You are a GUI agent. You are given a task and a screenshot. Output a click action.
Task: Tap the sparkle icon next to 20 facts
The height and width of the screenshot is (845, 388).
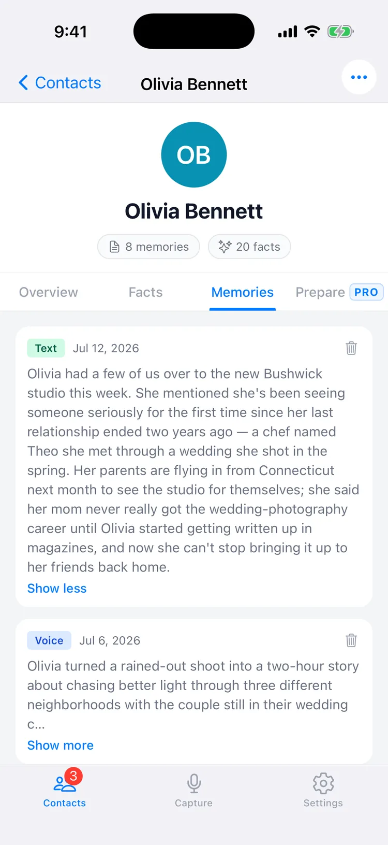(225, 247)
